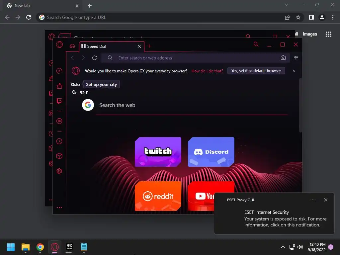Show hidden tray icons
The image size is (340, 255).
283,247
